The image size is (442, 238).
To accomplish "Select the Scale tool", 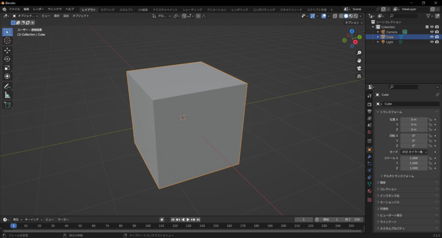I will [x=7, y=68].
